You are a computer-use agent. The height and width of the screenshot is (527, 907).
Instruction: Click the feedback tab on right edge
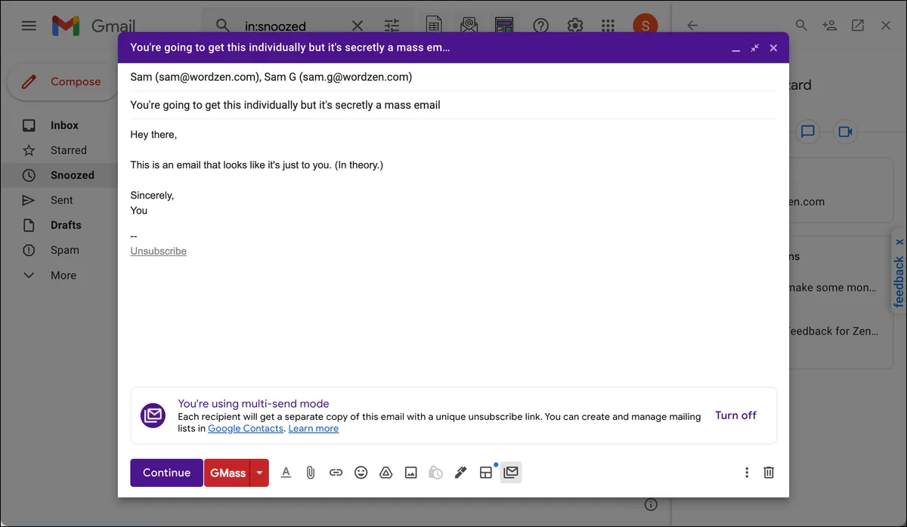click(x=899, y=281)
